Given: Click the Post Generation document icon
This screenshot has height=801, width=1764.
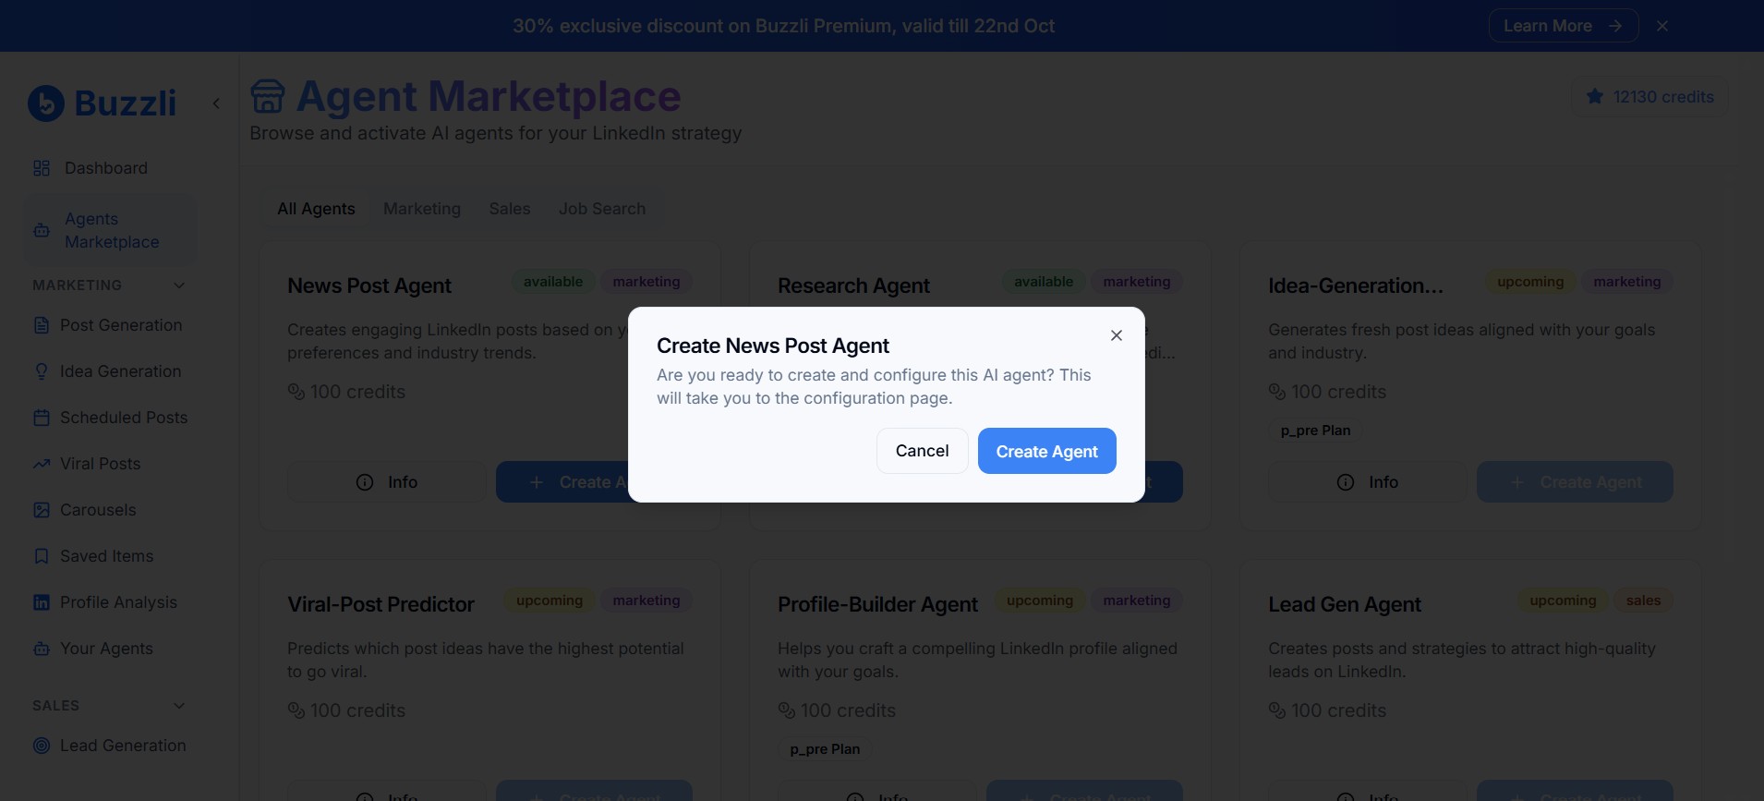Looking at the screenshot, I should tap(41, 325).
